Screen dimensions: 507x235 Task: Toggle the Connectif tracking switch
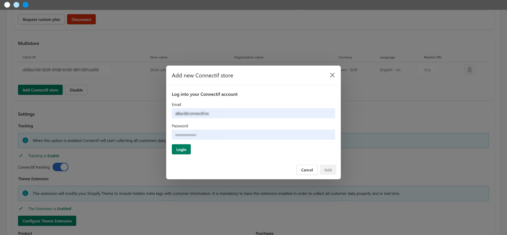tap(60, 167)
